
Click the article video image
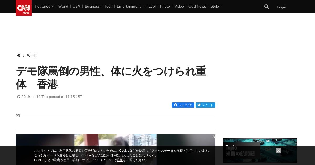click(x=115, y=150)
